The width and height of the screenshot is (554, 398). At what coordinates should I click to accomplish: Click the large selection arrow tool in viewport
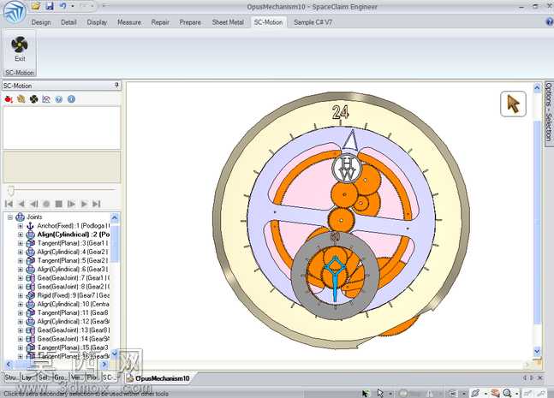[513, 104]
